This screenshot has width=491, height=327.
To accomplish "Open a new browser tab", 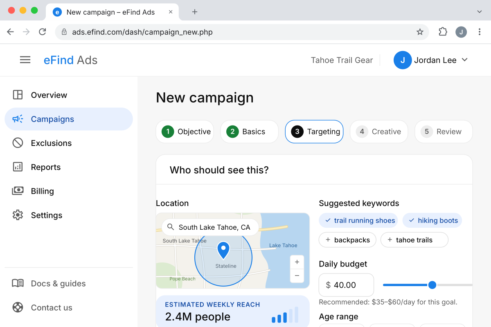I will [x=195, y=12].
